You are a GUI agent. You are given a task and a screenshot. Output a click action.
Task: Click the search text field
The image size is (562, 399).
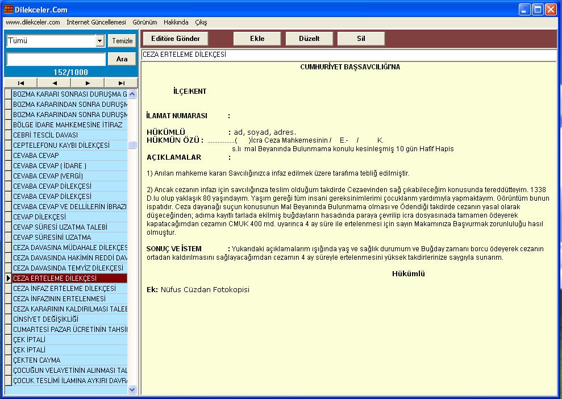click(56, 59)
